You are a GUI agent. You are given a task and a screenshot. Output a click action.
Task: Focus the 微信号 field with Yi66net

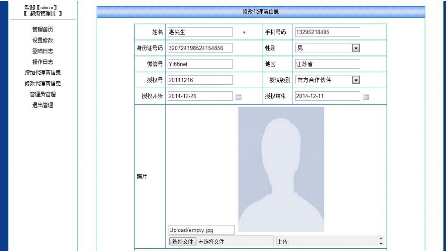click(200, 64)
